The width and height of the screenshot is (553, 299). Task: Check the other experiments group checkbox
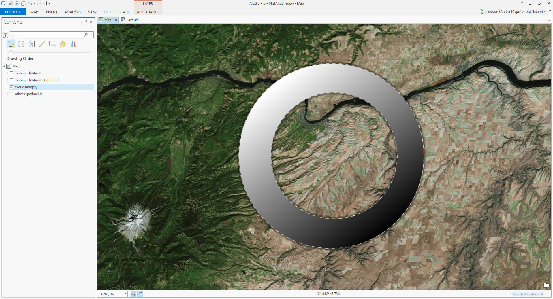[x=12, y=94]
